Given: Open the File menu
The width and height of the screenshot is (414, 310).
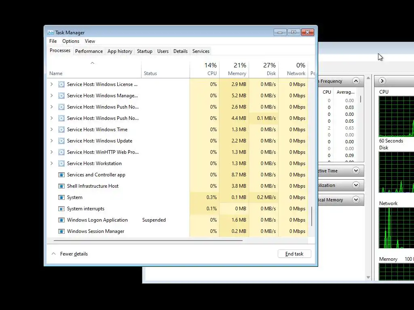Looking at the screenshot, I should pyautogui.click(x=53, y=41).
